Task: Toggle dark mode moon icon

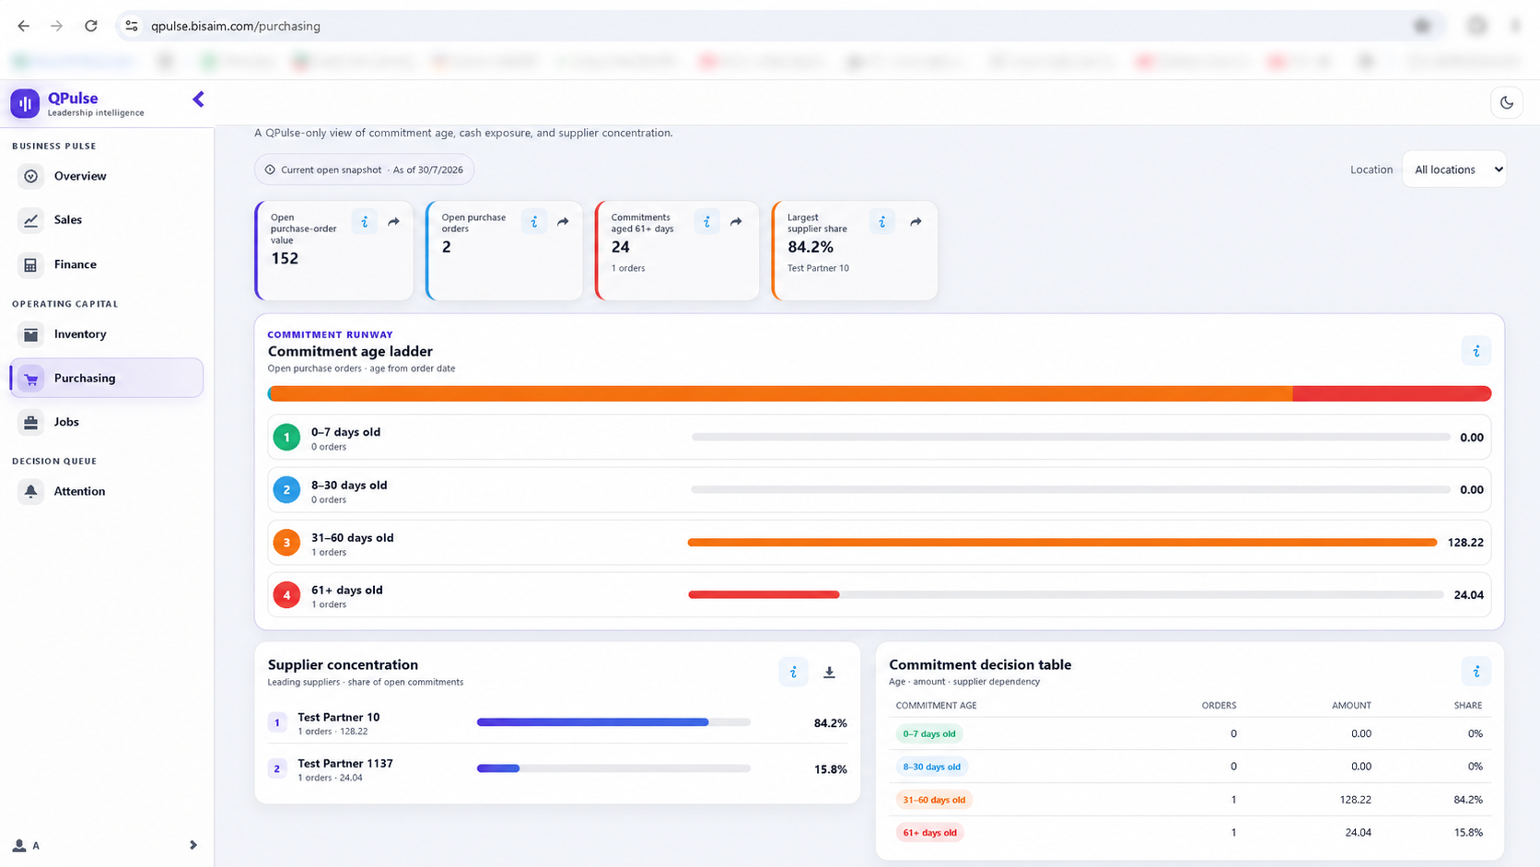Action: 1507,102
